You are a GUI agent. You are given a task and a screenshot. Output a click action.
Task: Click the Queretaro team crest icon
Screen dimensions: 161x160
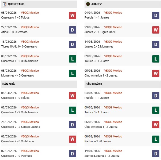click(5, 4)
